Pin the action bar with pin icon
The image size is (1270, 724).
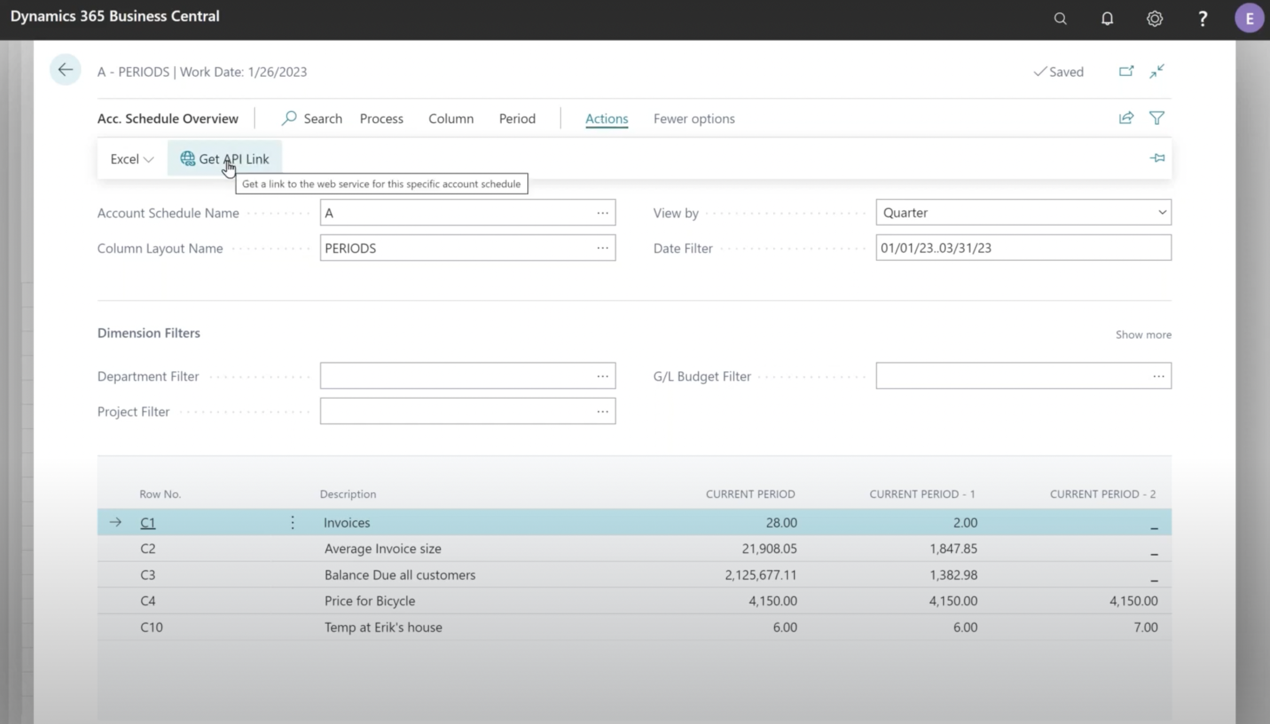1157,158
